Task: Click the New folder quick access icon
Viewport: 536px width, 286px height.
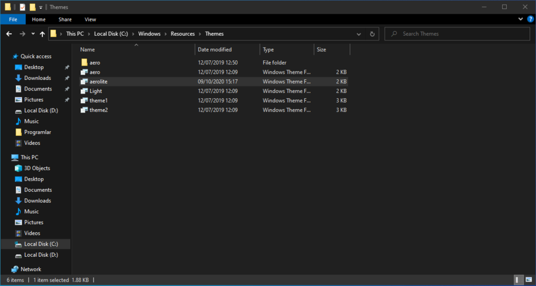Action: click(x=33, y=7)
